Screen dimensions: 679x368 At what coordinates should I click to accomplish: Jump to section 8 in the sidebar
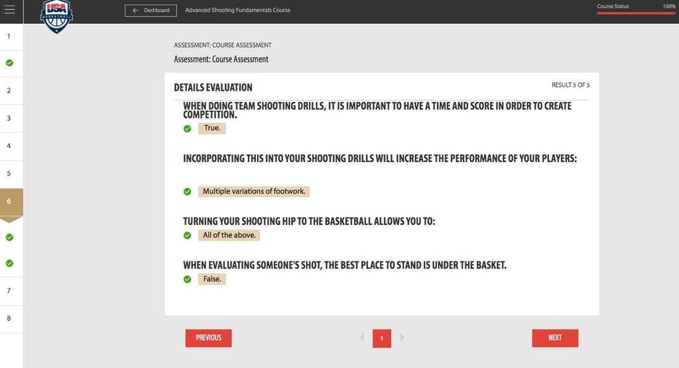click(x=9, y=318)
